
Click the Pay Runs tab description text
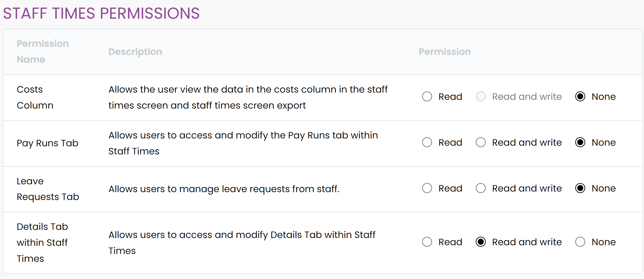coord(243,143)
